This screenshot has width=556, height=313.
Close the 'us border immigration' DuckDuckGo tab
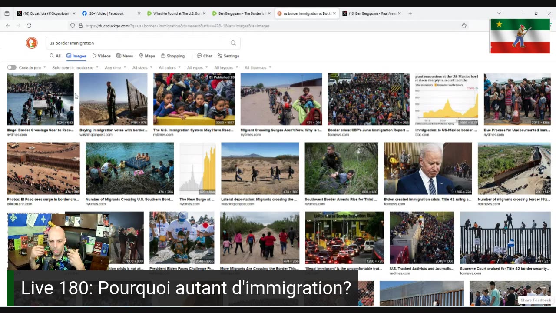pos(334,13)
